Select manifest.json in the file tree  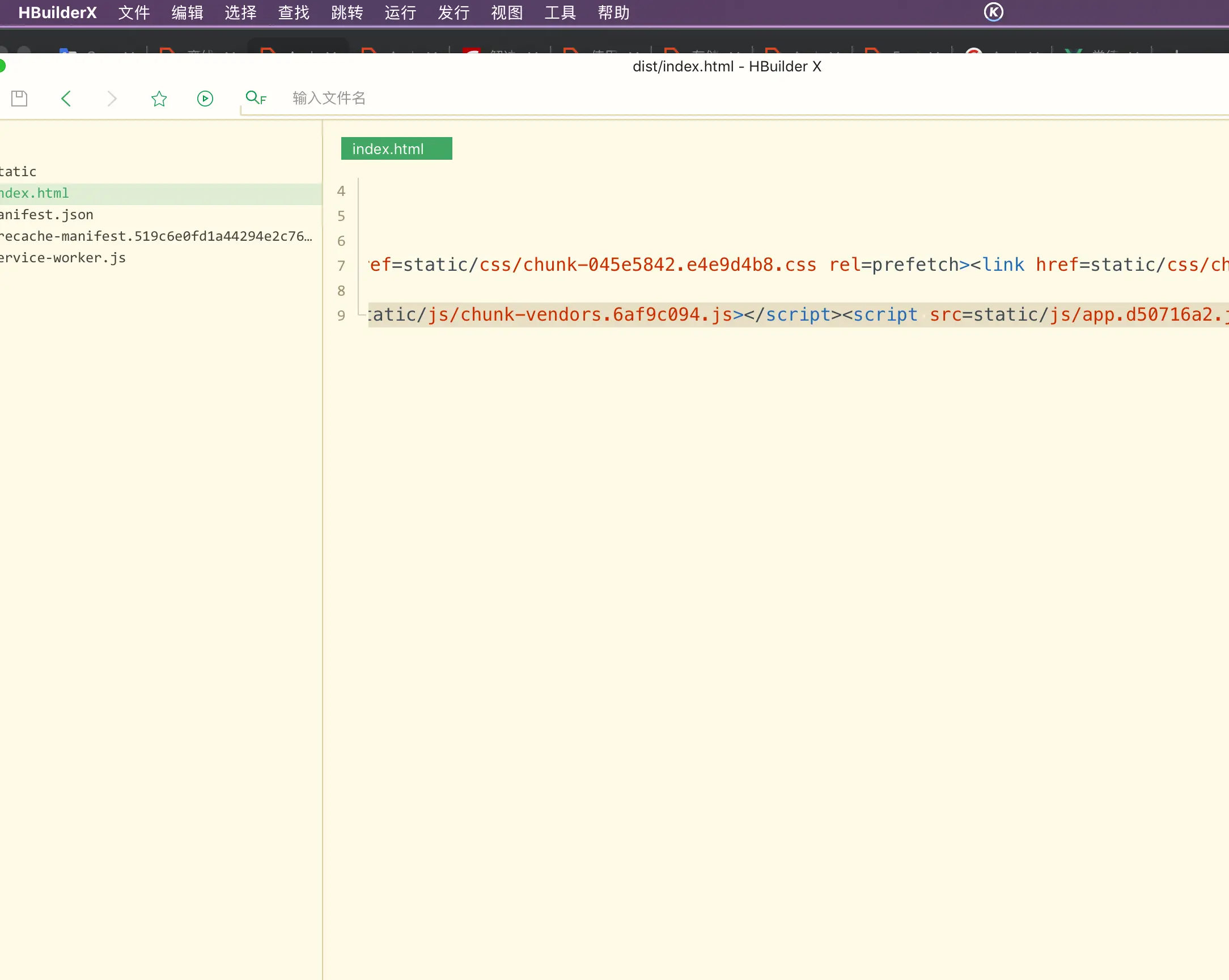click(x=46, y=215)
